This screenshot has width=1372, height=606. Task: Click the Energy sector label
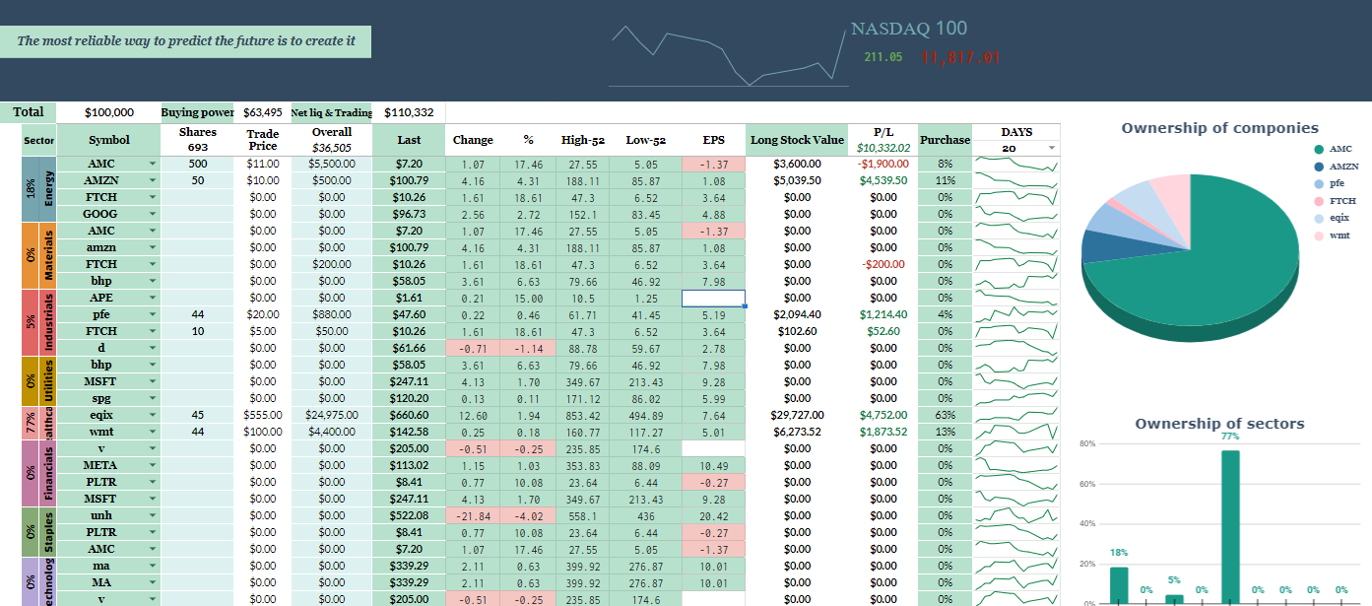coord(48,188)
